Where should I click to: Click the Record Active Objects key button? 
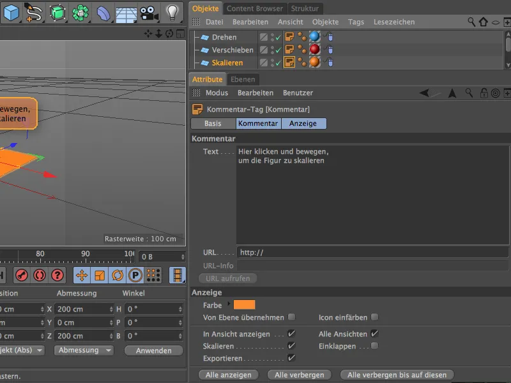pos(22,276)
